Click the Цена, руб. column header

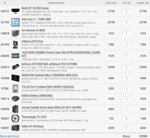(111, 3)
